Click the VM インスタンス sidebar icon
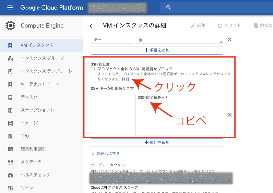Viewport: 273px width, 193px height. (x=10, y=45)
